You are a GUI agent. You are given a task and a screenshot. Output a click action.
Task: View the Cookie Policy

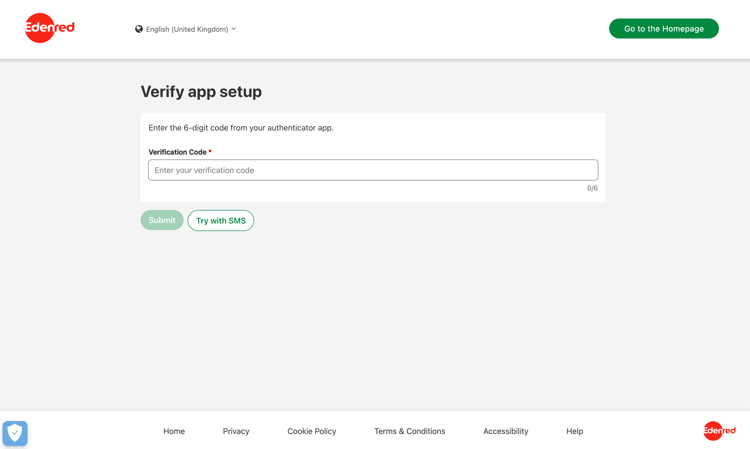click(311, 431)
